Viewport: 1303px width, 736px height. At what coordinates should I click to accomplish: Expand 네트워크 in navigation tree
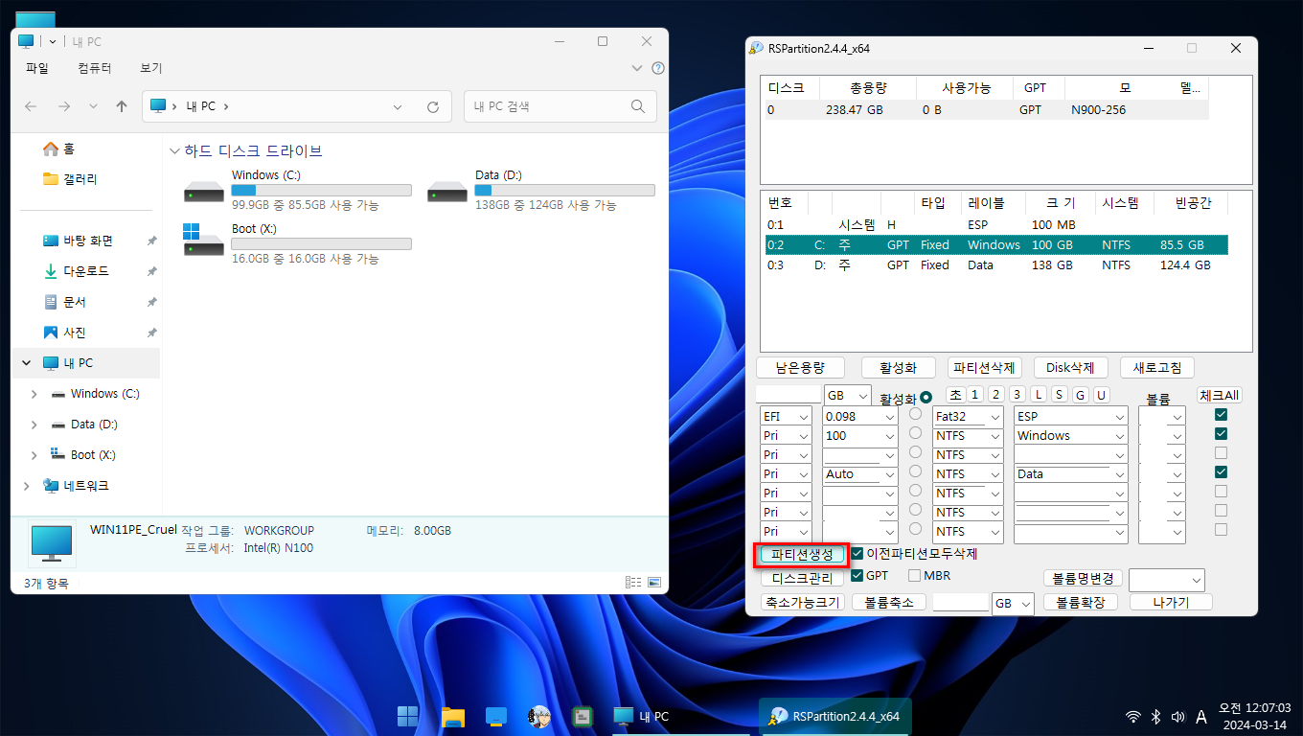pos(26,486)
